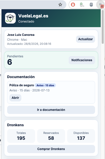This screenshot has height=159, width=105.
Task: Click the name Jose Luis Canorea
Action: tap(21, 35)
